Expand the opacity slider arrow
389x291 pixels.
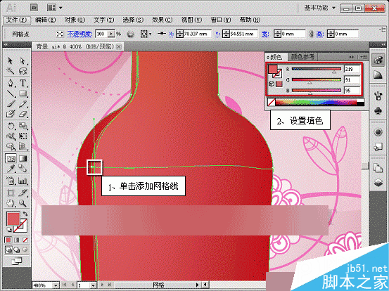111,34
